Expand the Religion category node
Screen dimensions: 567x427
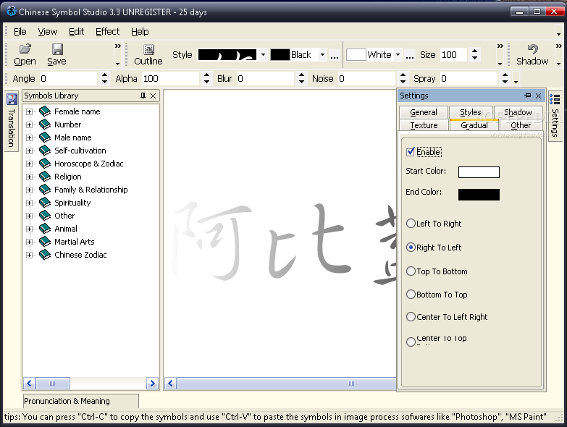(29, 177)
